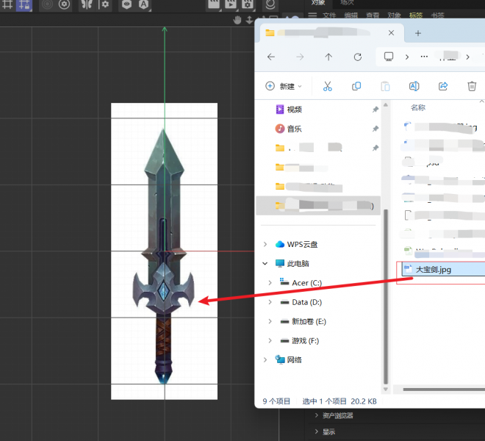Expand 游戏 (F:) drive node
This screenshot has height=441, width=485.
[270, 340]
